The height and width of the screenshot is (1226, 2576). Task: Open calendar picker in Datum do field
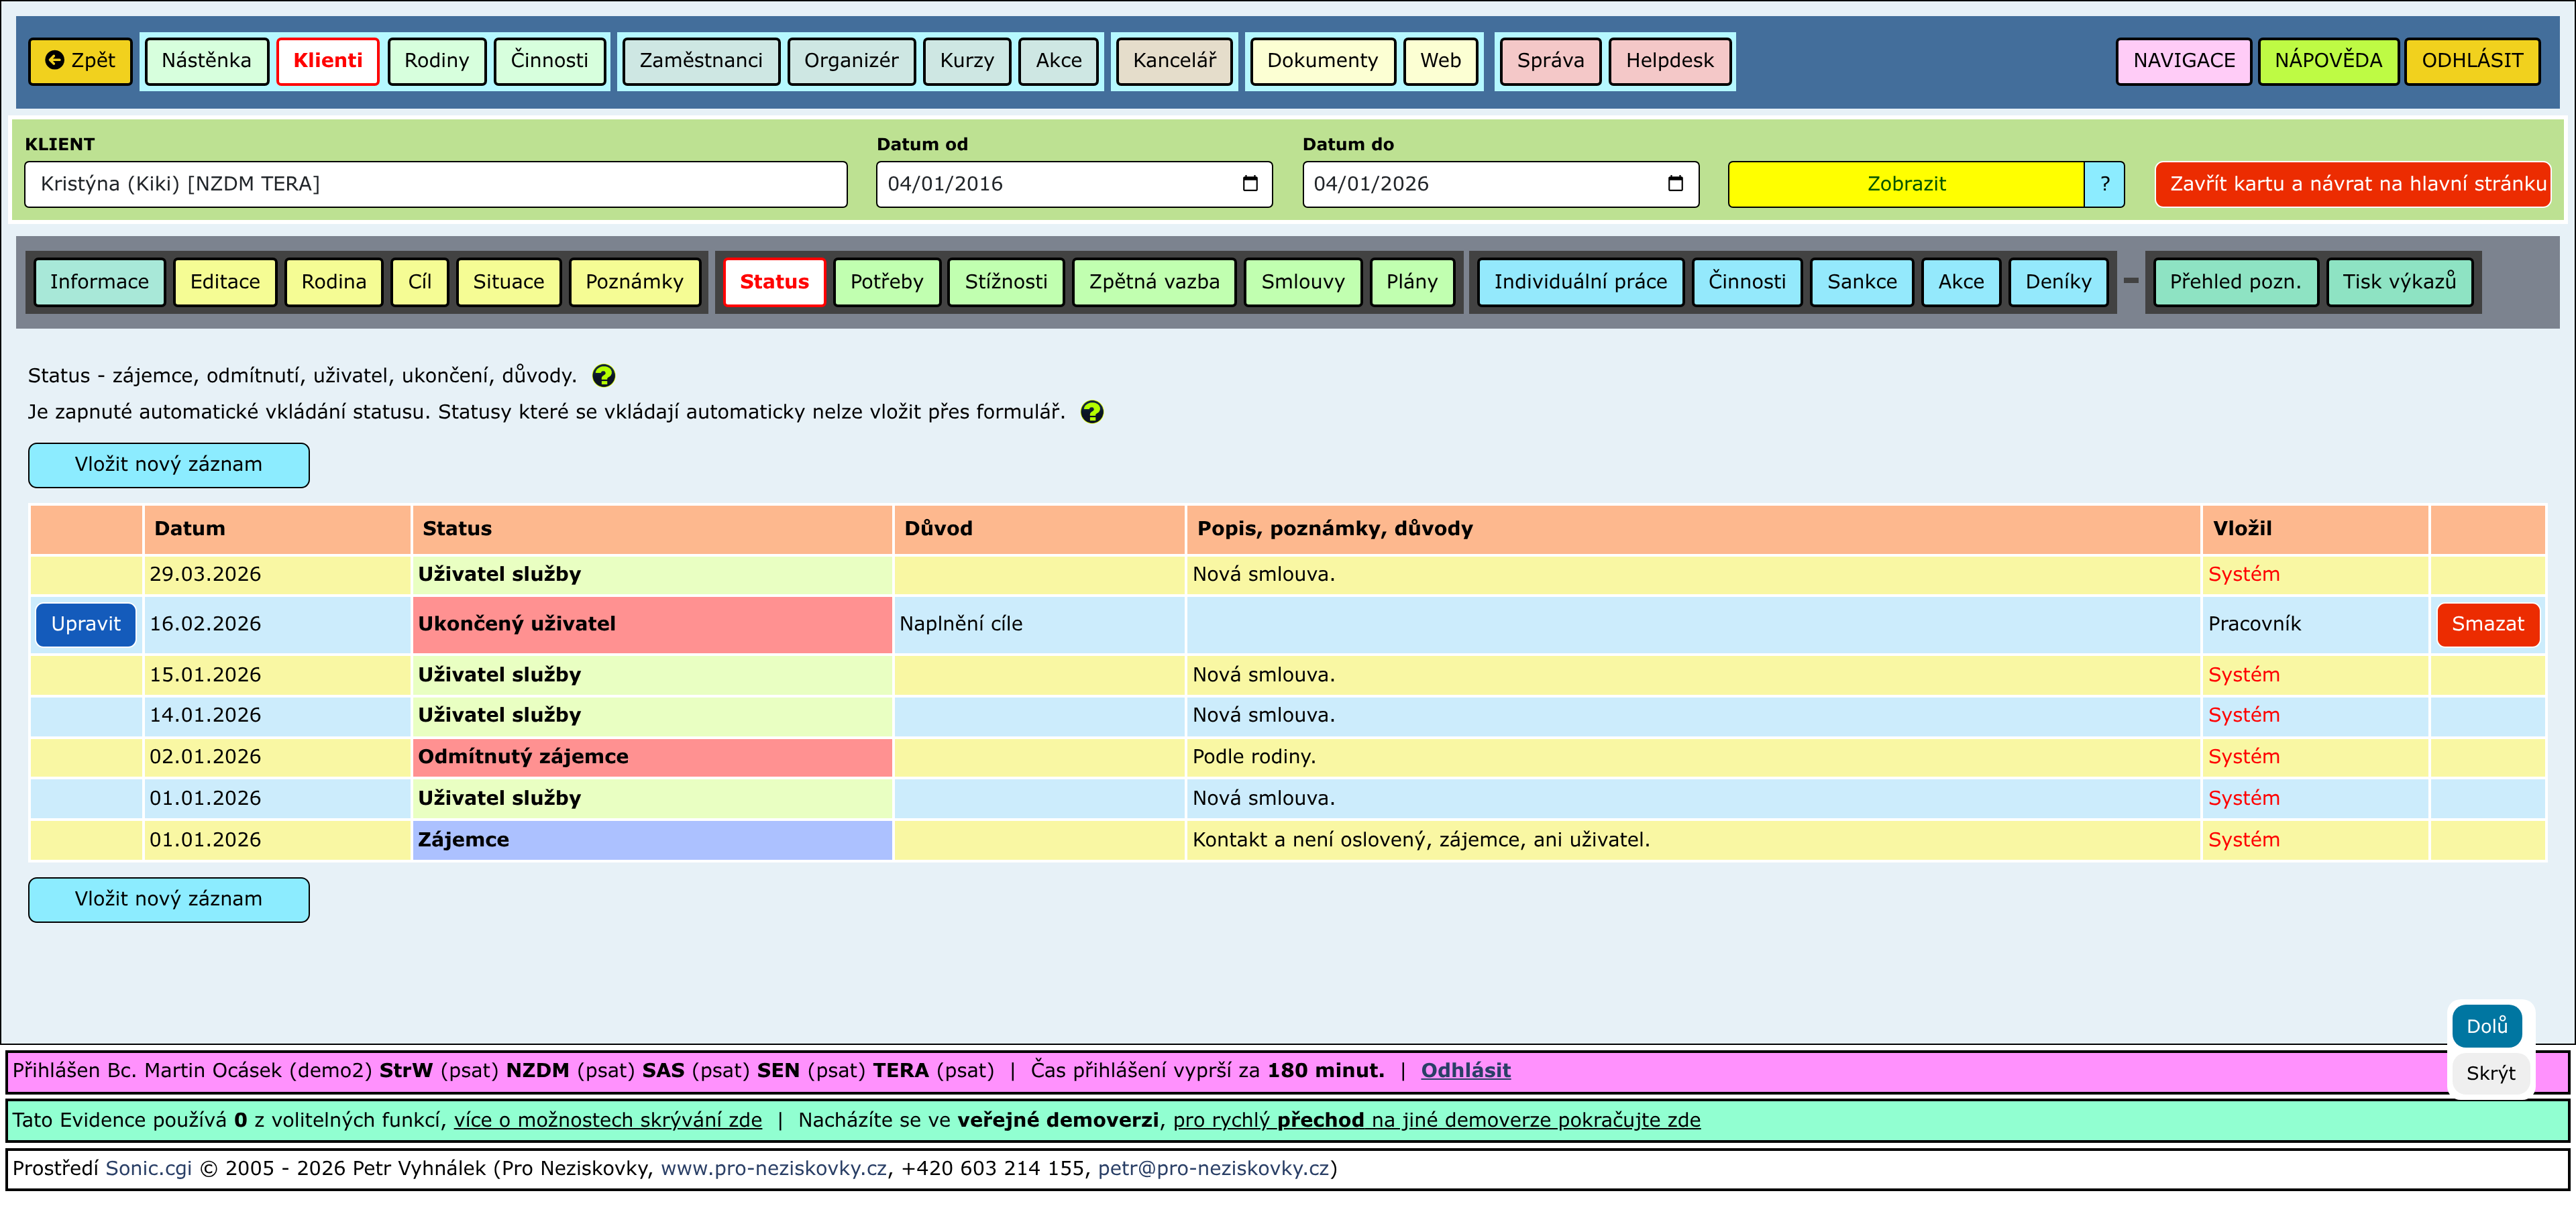coord(1676,184)
